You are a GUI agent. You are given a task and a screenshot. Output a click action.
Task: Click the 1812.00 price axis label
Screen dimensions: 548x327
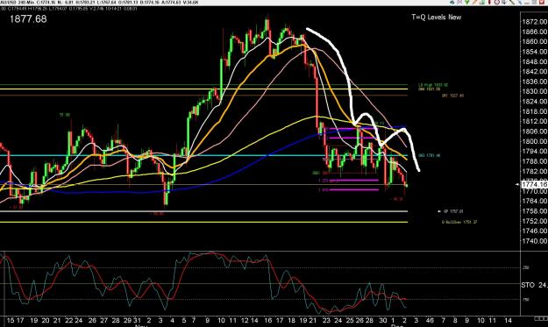(534, 121)
